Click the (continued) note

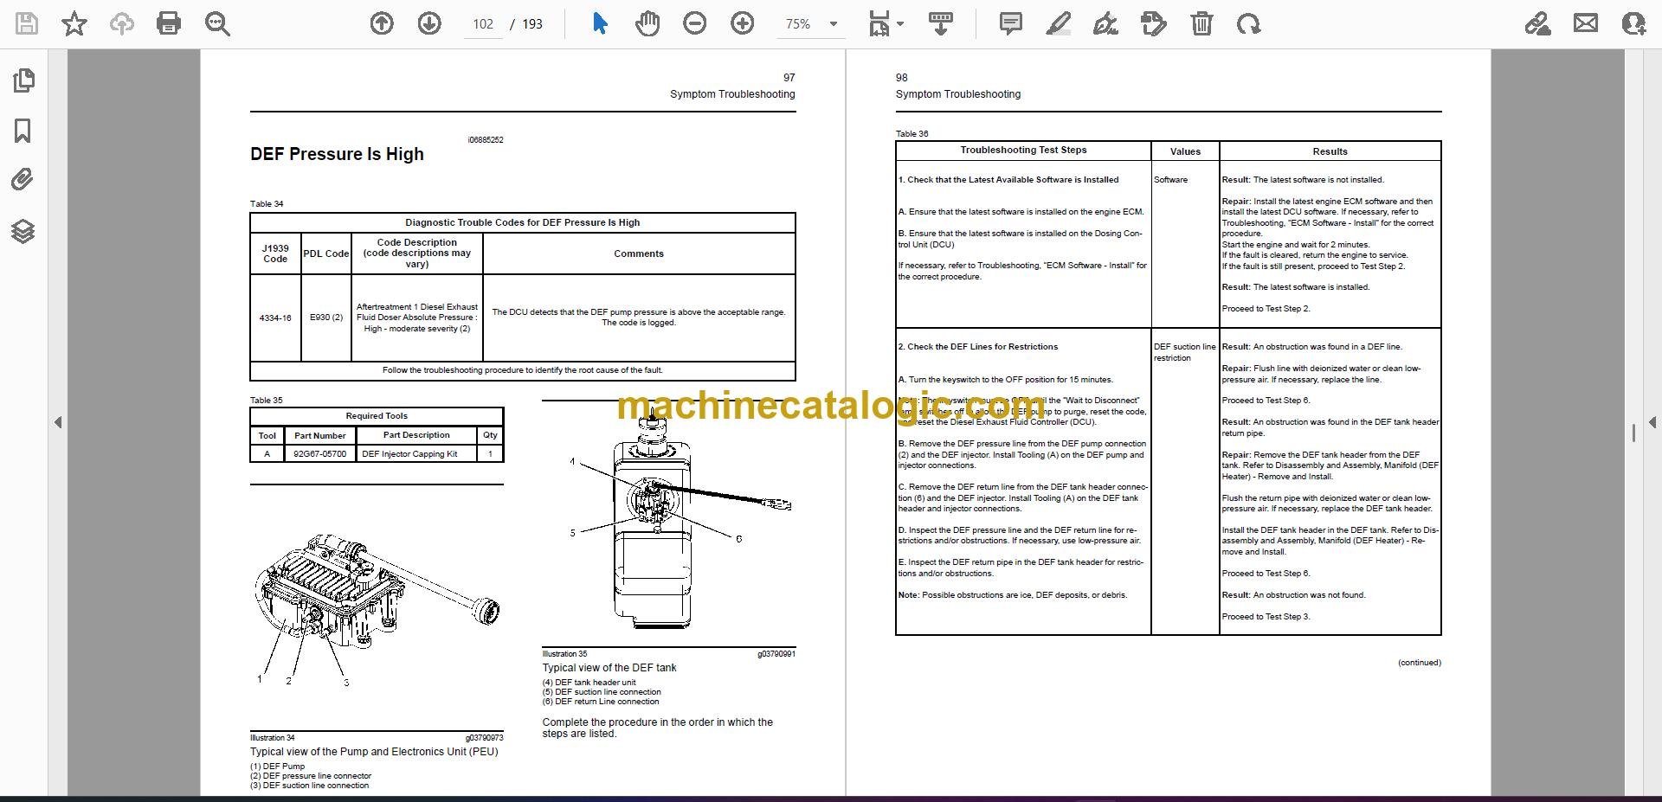click(1420, 663)
